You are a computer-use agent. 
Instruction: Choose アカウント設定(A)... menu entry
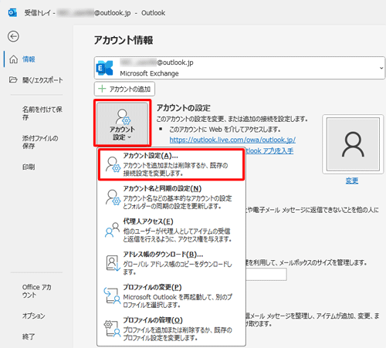tap(171, 164)
